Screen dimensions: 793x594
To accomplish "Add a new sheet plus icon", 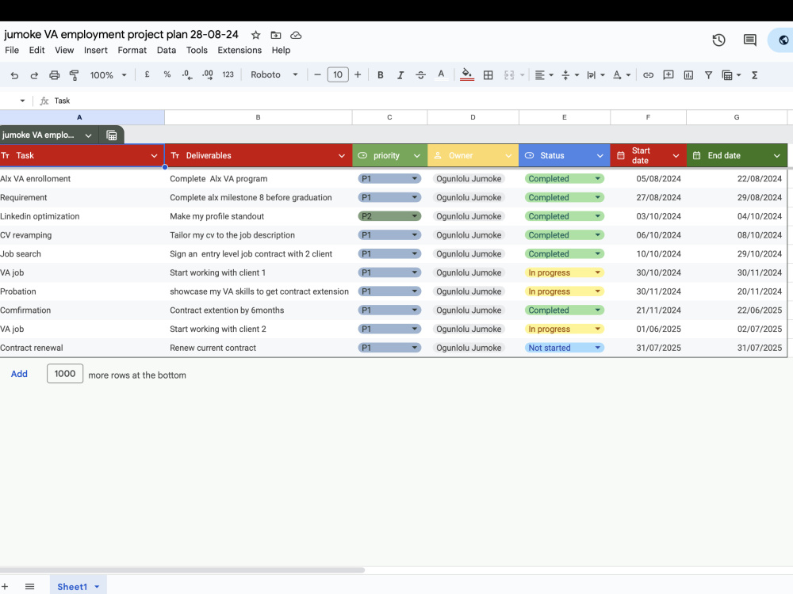I will [x=5, y=586].
